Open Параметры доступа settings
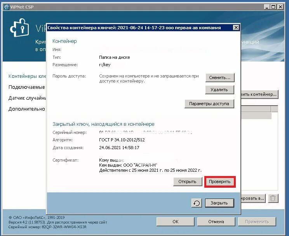This screenshot has width=289, height=236. (209, 104)
